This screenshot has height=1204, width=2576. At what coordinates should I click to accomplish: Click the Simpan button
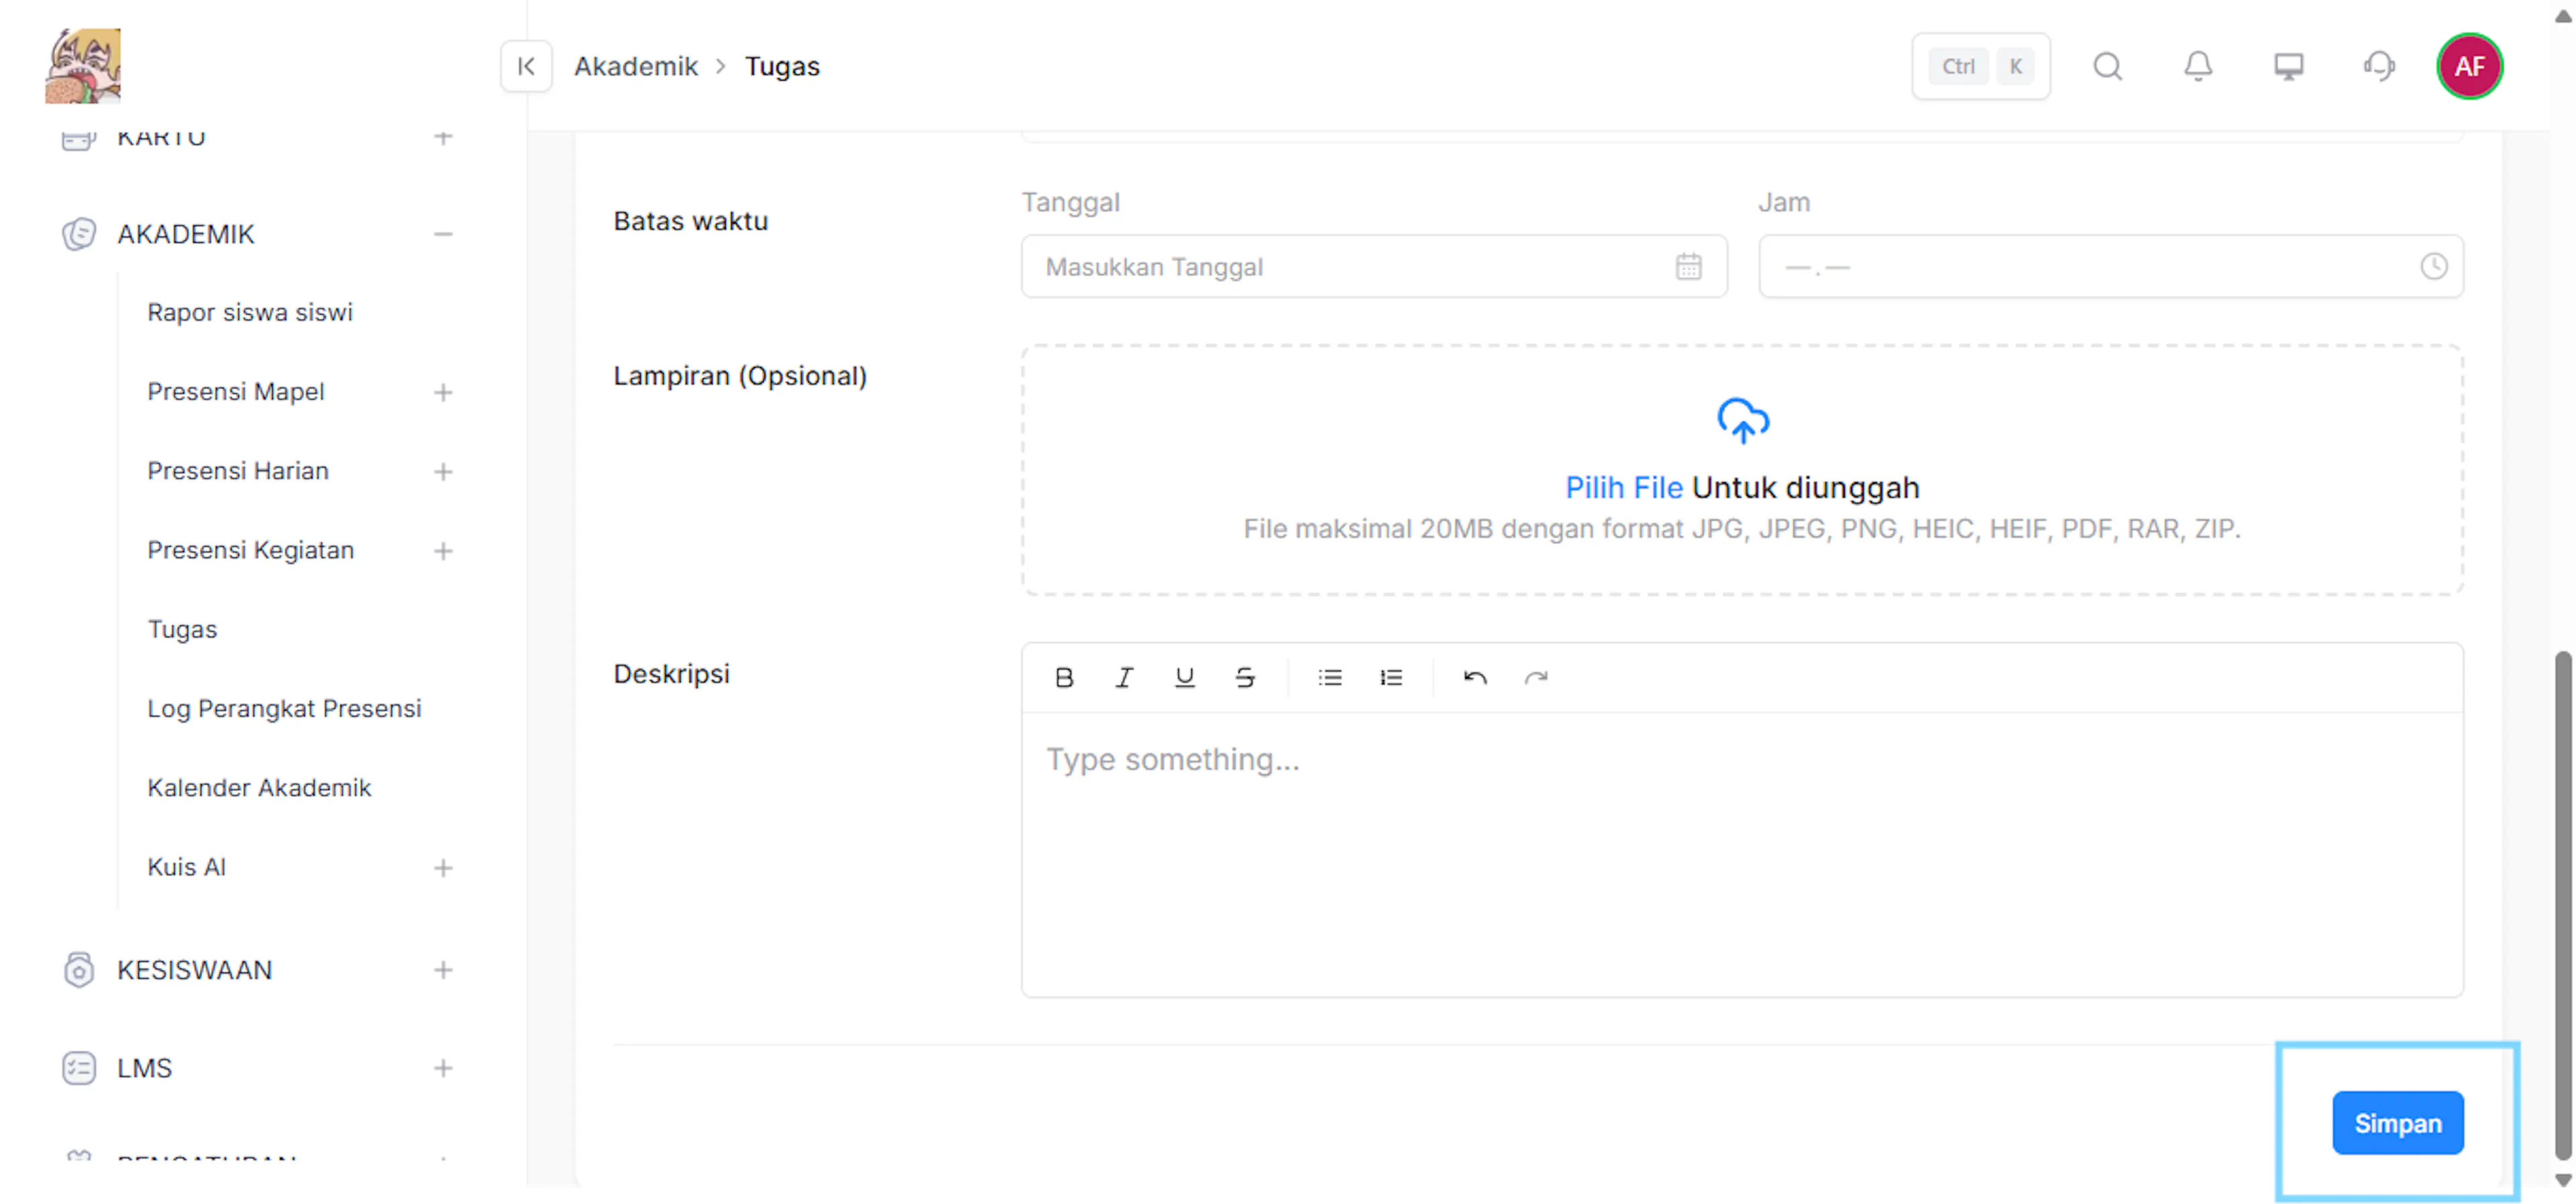click(2397, 1123)
